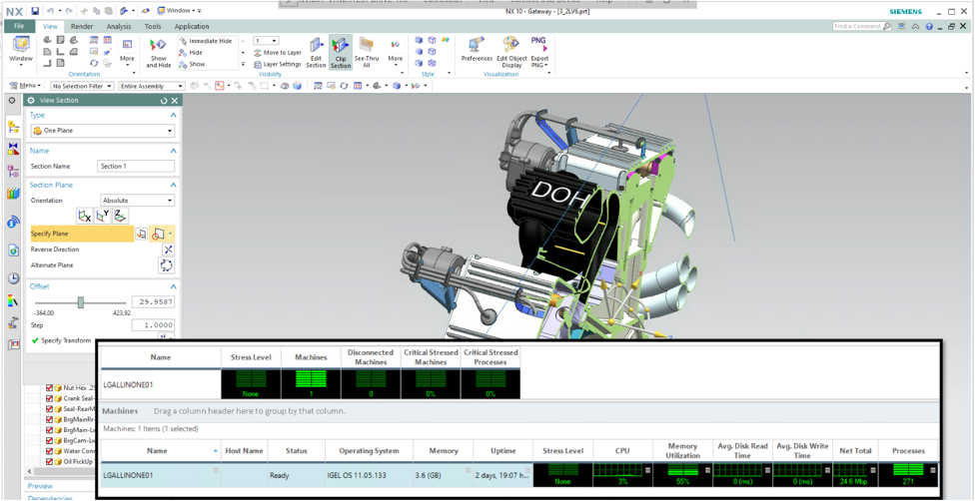Collapse the Offset group
Screen dimensions: 976x501
click(x=173, y=286)
